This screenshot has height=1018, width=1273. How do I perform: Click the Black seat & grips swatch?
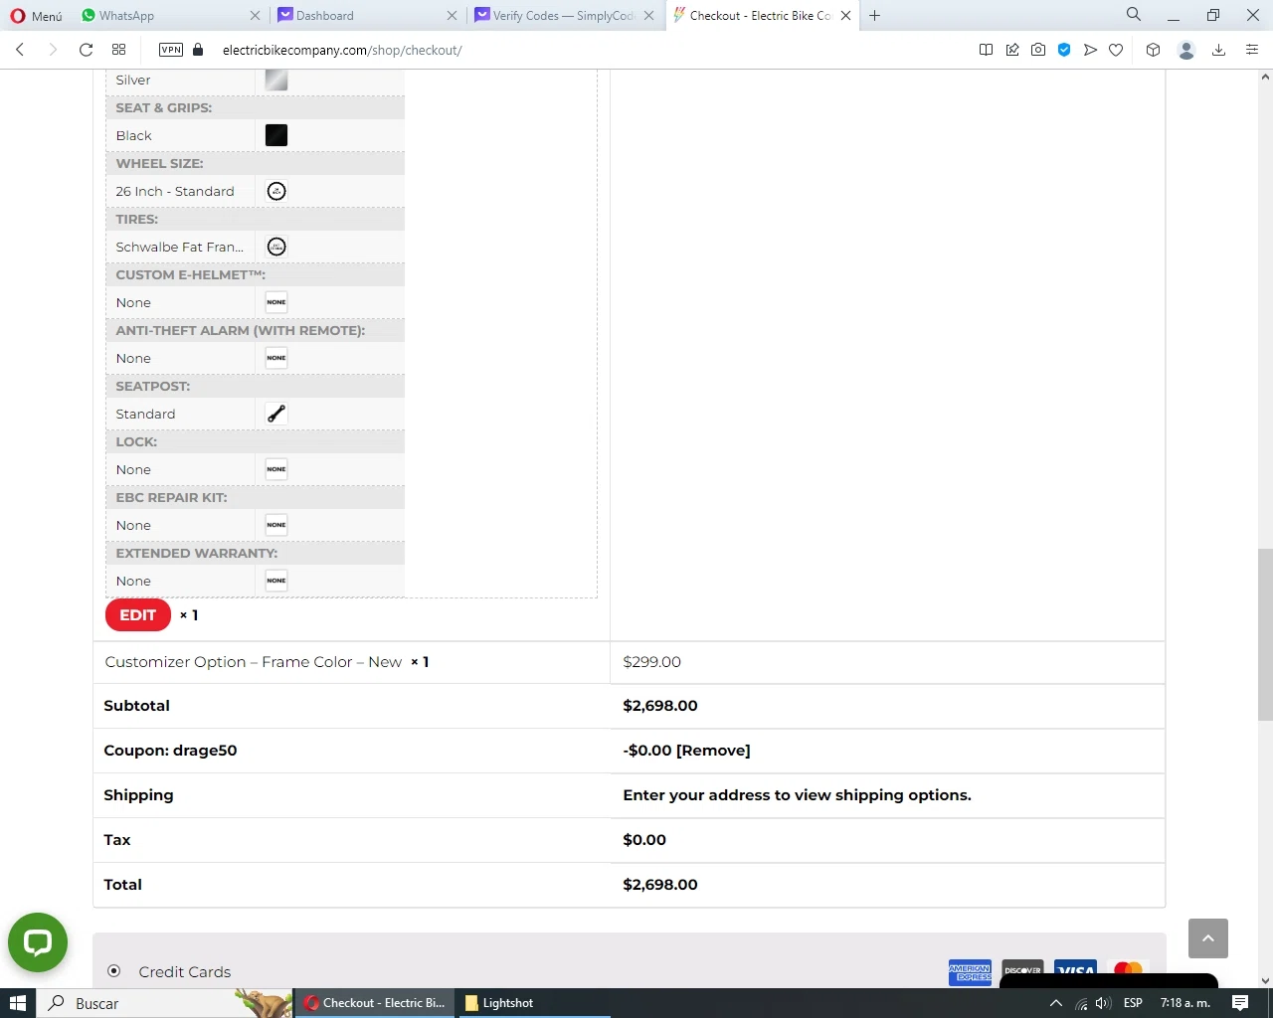tap(276, 135)
